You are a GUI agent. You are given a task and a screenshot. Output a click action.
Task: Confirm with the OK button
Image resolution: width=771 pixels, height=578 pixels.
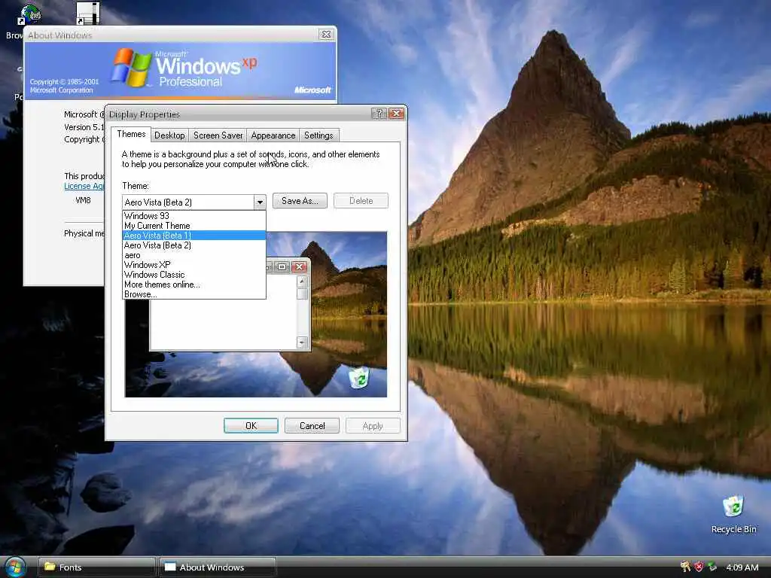251,426
